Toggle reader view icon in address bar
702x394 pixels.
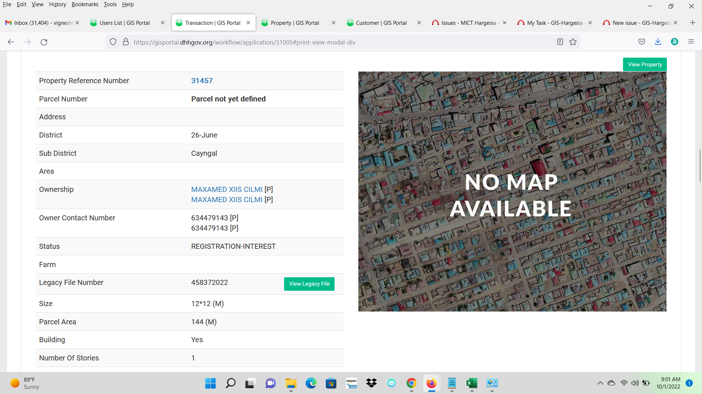pyautogui.click(x=560, y=42)
